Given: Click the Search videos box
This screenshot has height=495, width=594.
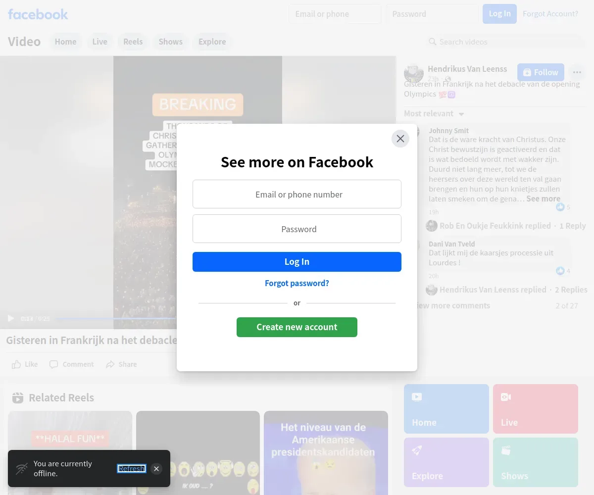Looking at the screenshot, I should [505, 42].
